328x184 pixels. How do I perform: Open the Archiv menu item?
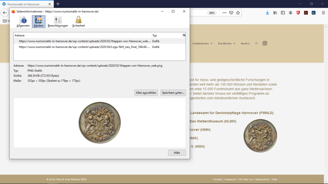tap(245, 43)
